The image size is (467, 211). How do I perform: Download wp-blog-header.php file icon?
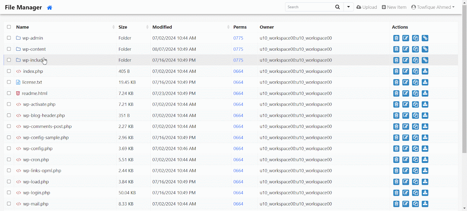click(425, 115)
